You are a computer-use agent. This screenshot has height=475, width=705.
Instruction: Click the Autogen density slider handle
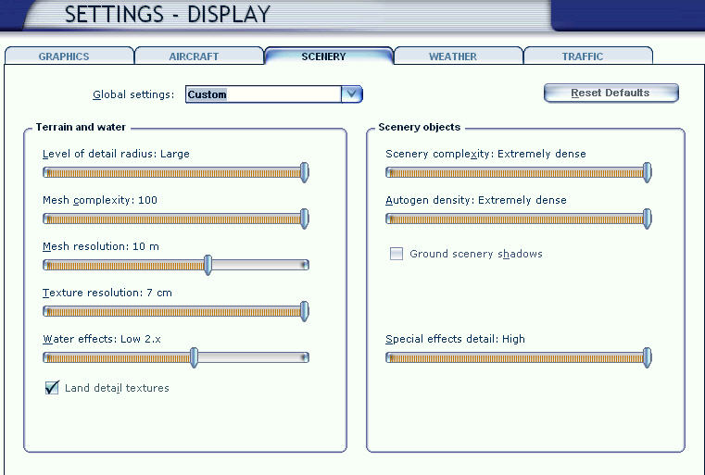pyautogui.click(x=647, y=219)
